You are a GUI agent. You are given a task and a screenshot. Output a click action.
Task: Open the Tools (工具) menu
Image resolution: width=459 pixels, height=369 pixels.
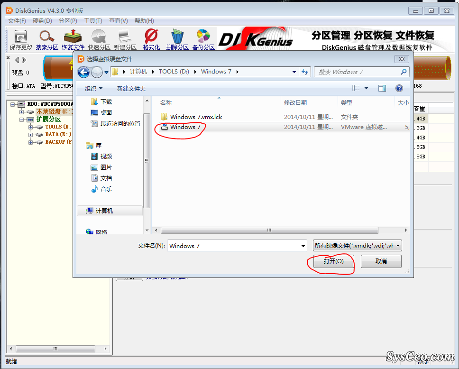[93, 21]
